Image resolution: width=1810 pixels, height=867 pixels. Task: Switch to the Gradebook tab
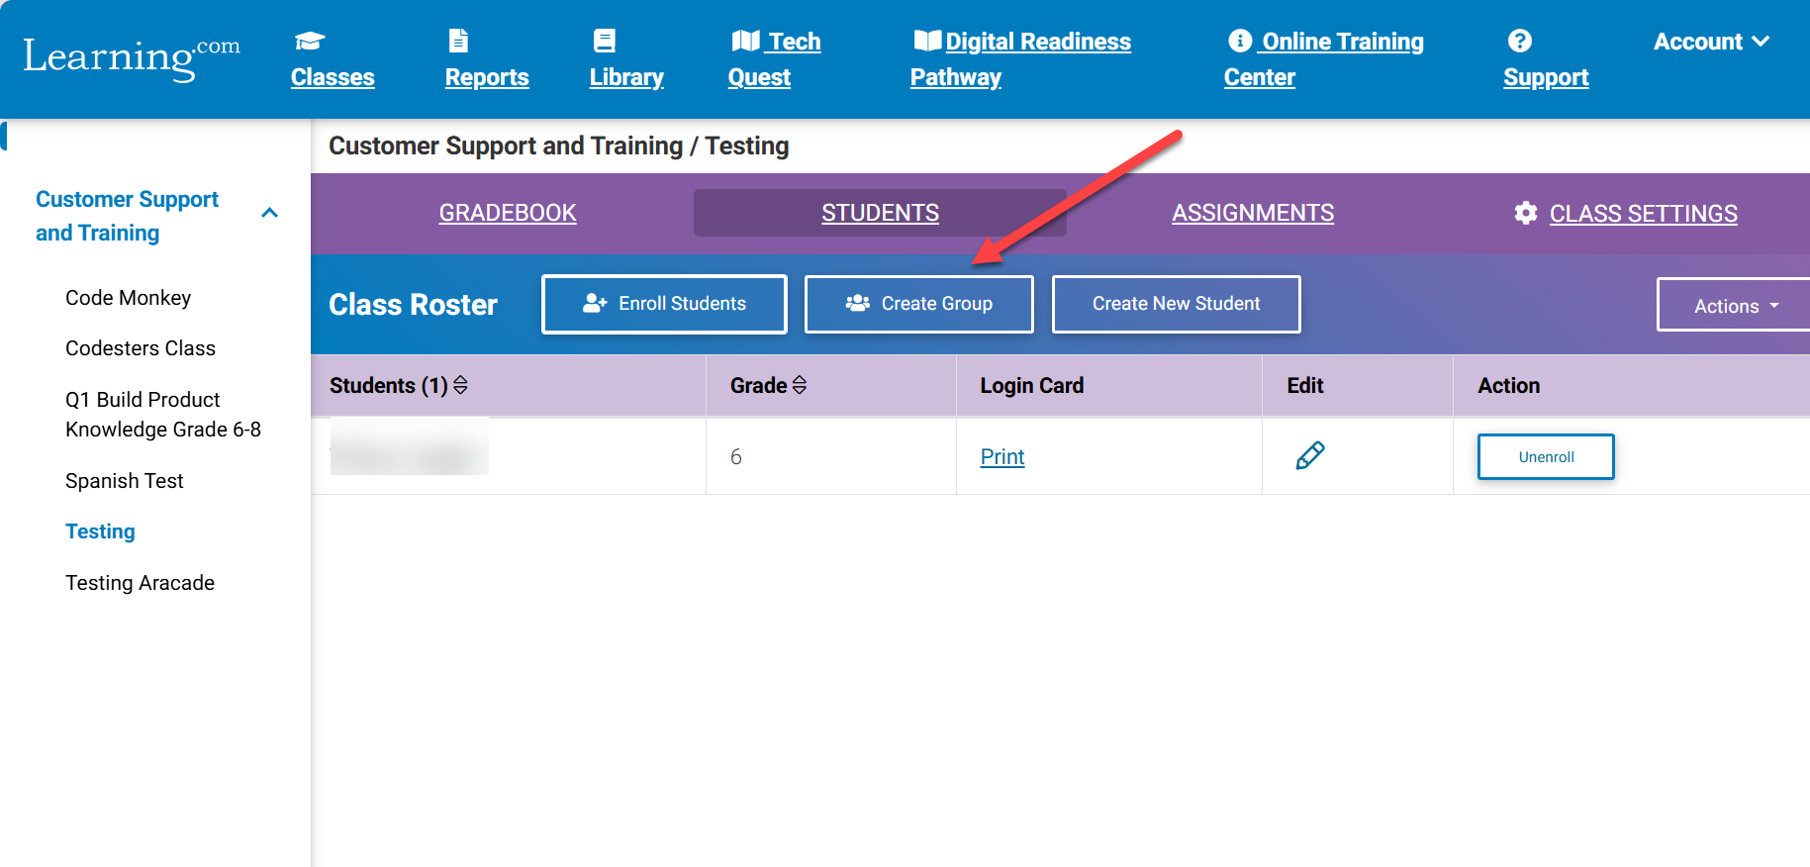coord(508,213)
